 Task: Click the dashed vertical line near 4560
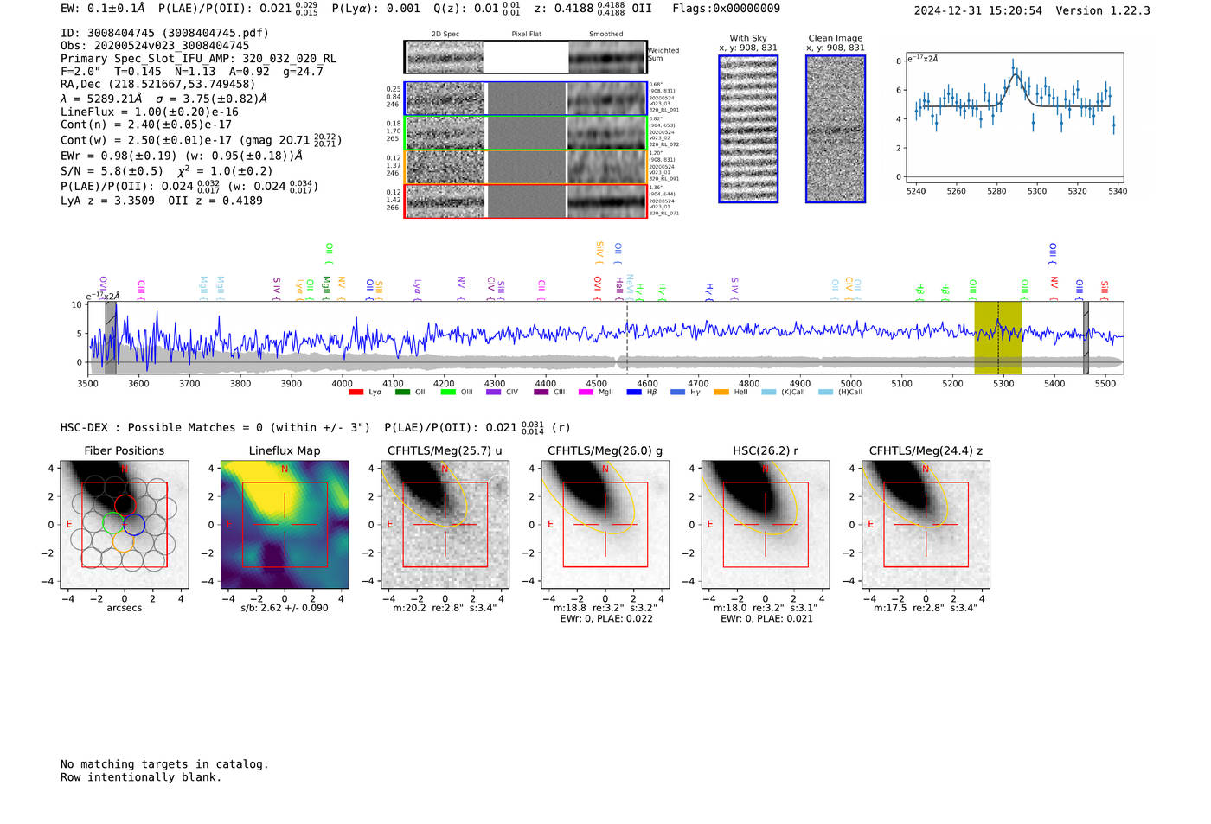click(x=627, y=338)
